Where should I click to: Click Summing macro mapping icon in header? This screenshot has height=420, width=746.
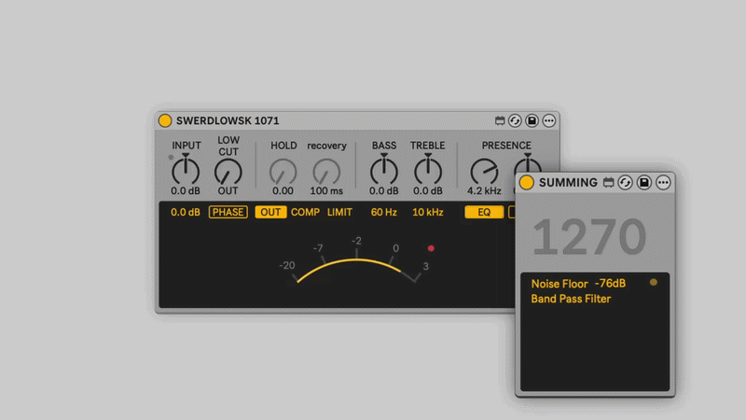pos(609,182)
